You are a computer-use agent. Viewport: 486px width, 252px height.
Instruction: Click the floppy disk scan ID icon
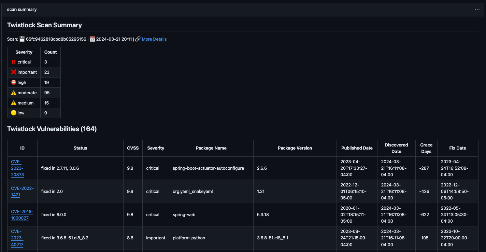(22, 39)
